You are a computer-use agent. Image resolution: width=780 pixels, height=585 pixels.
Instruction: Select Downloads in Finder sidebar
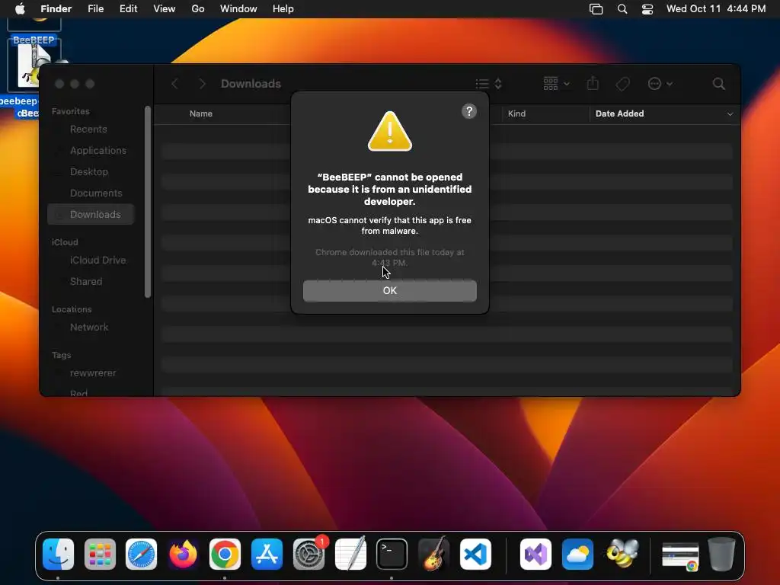(x=91, y=214)
